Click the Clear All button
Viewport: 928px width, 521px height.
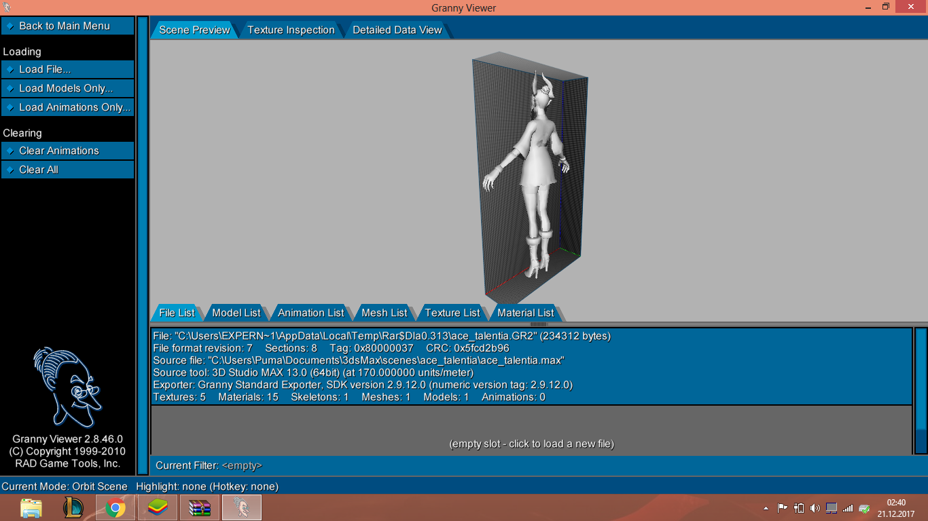[x=68, y=170]
